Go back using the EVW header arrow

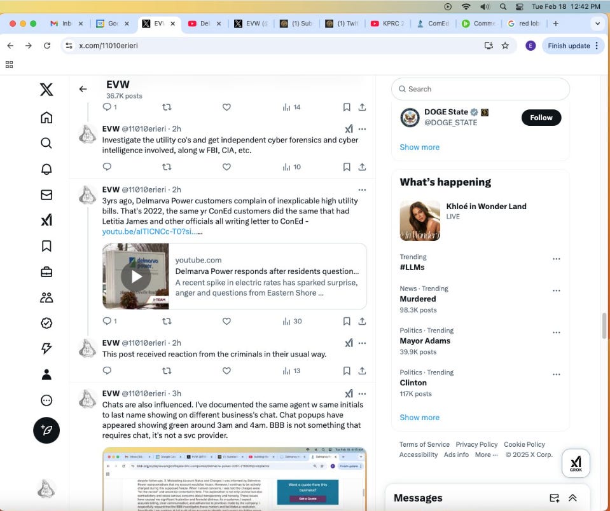point(83,89)
